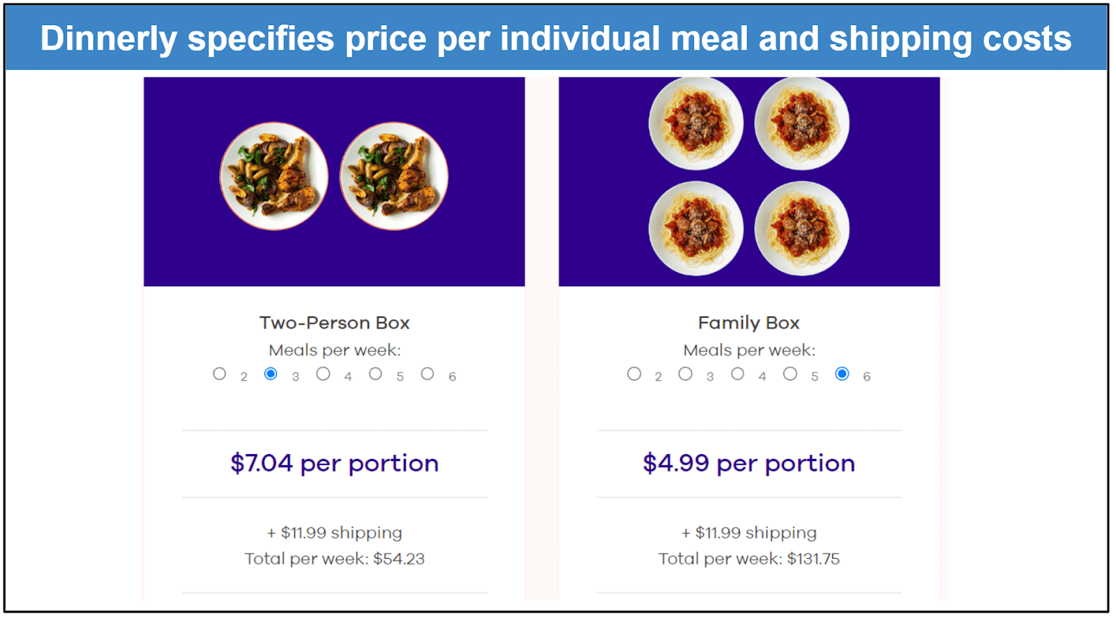Select 2 meals per week for Two-Person Box
This screenshot has width=1116, height=618.
pos(220,374)
